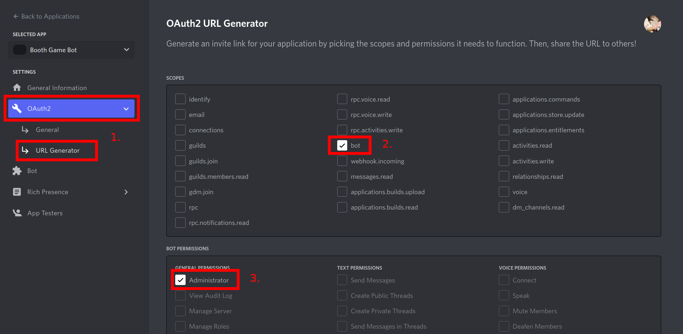Screen dimensions: 683x334
Task: Enable the gdm.join scope
Action: coord(180,192)
